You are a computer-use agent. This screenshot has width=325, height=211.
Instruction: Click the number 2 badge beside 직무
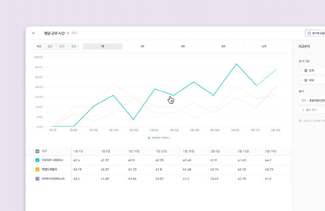pyautogui.click(x=305, y=80)
